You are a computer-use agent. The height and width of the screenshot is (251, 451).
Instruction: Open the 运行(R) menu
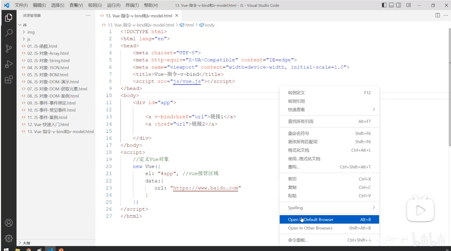pos(114,5)
